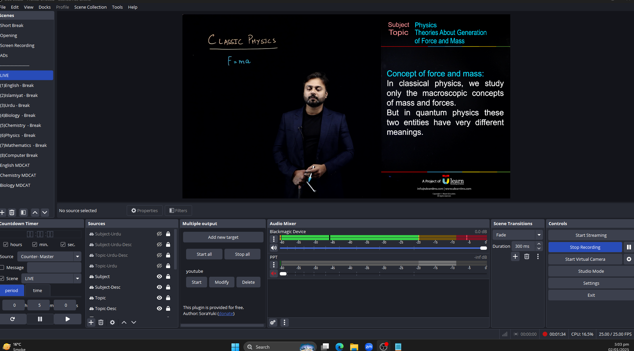The width and height of the screenshot is (634, 351).
Task: Move source up arrow in Sources toolbar
Action: point(124,322)
